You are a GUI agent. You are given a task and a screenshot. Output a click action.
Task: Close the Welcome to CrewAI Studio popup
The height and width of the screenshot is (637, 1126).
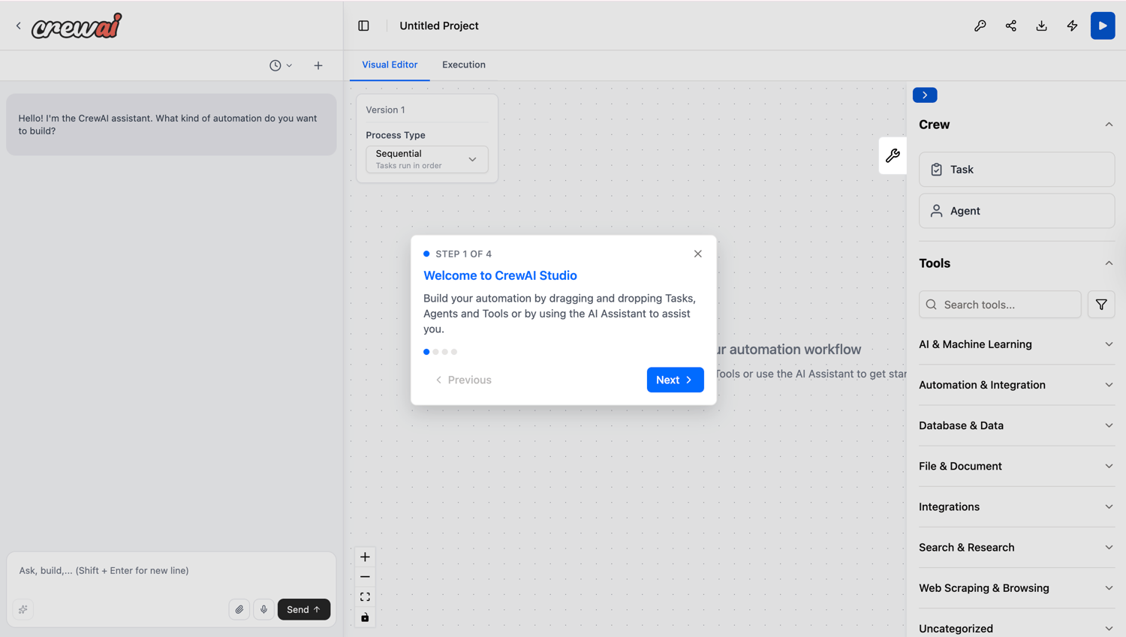coord(698,254)
